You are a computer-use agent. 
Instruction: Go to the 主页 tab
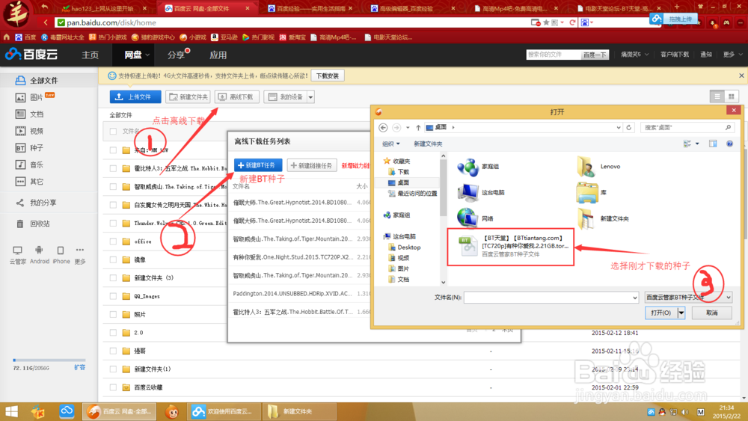91,55
